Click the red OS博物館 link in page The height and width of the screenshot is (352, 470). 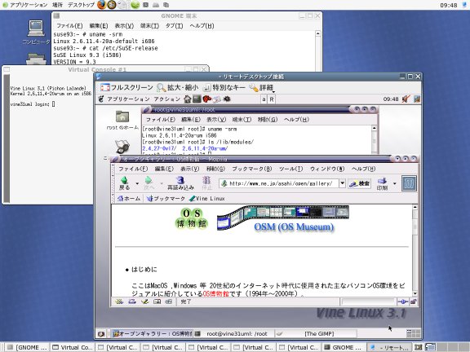215,293
